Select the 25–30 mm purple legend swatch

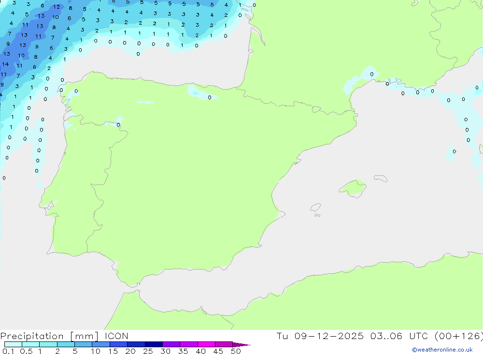pos(154,344)
